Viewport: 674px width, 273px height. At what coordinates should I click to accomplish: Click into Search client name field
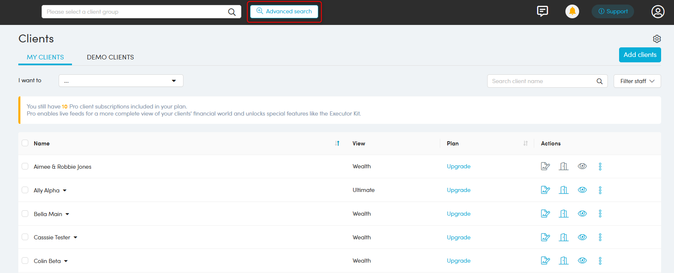click(x=541, y=81)
